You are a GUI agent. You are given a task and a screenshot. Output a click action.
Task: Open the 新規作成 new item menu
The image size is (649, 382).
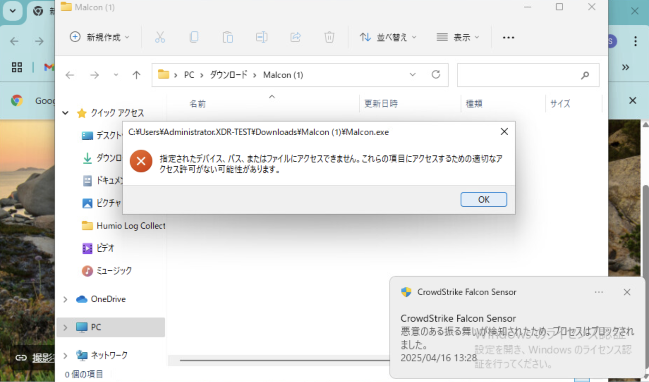pyautogui.click(x=99, y=37)
